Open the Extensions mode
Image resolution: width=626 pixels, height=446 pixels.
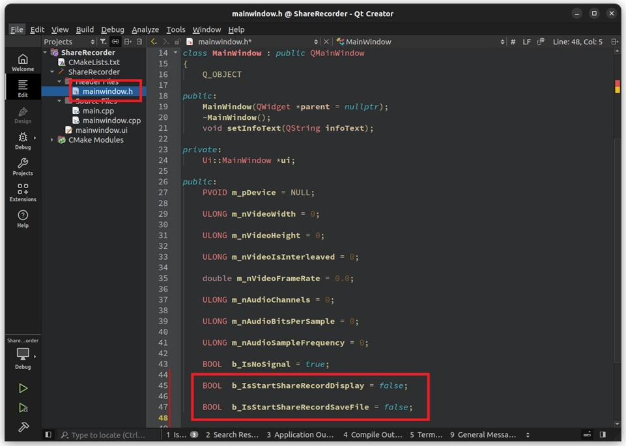(23, 193)
